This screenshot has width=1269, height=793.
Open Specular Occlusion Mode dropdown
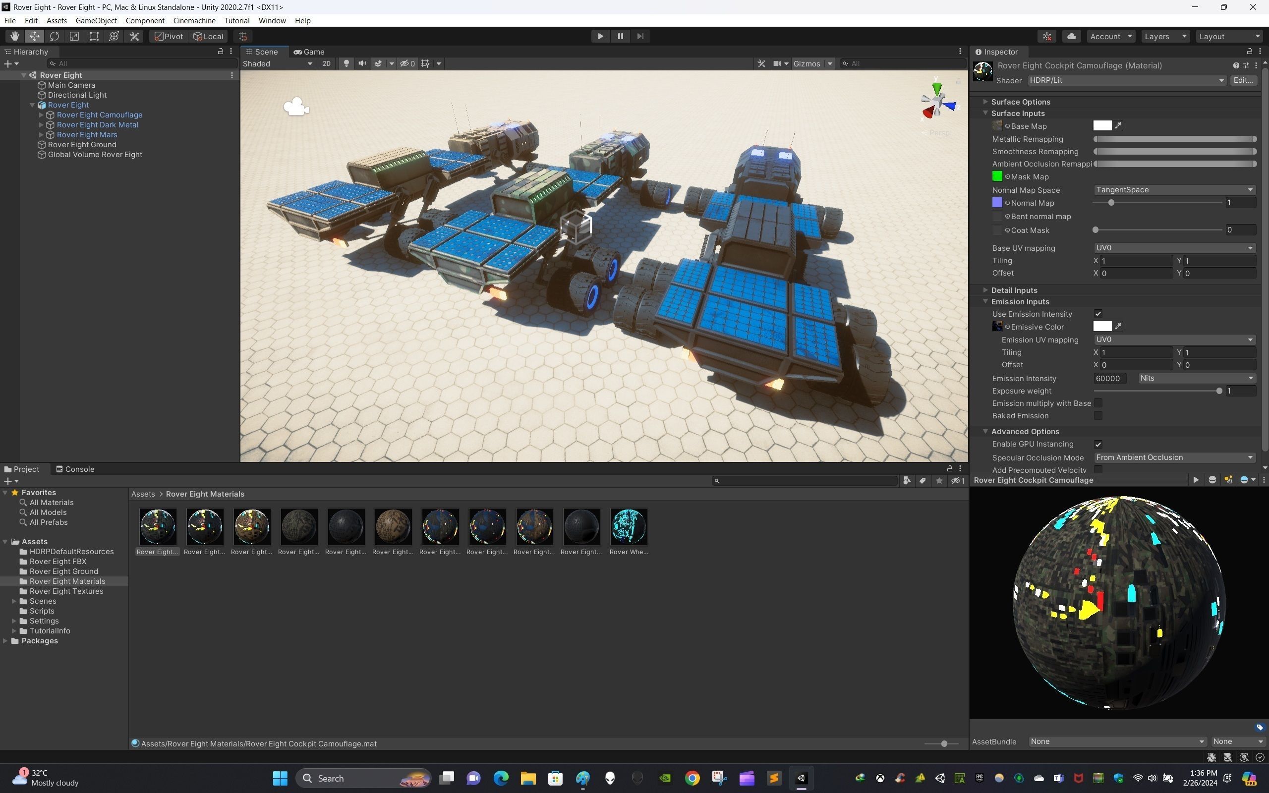1175,457
